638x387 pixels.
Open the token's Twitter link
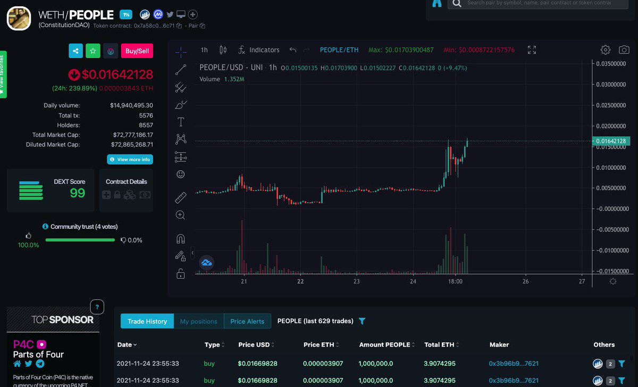[170, 15]
